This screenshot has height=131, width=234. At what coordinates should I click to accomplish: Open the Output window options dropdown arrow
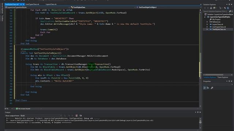(x=196, y=112)
